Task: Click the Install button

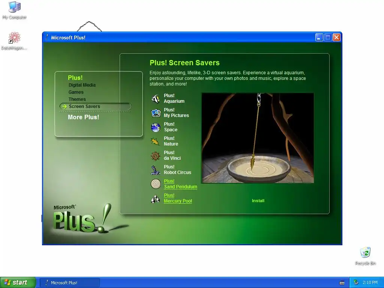Action: [x=258, y=201]
